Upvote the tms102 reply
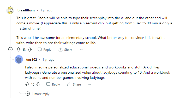Image resolution: width=174 pixels, height=98 pixels. coord(27,85)
